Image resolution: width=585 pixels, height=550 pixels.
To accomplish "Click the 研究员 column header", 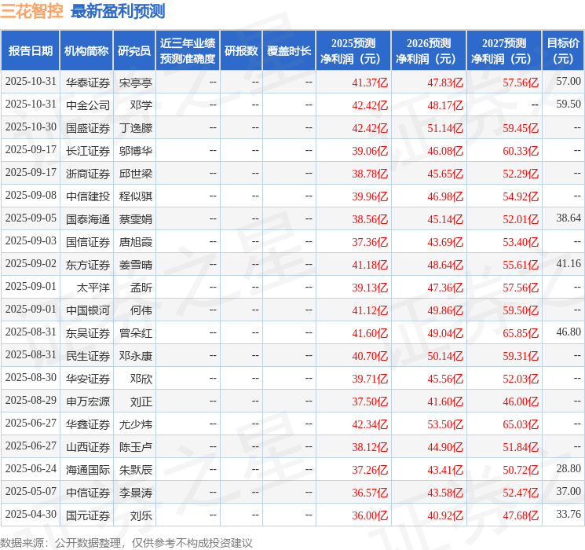I will coord(134,50).
